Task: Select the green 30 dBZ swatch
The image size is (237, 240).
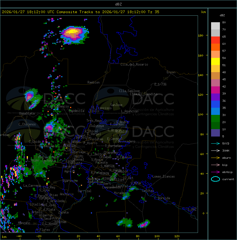Action: click(x=215, y=118)
